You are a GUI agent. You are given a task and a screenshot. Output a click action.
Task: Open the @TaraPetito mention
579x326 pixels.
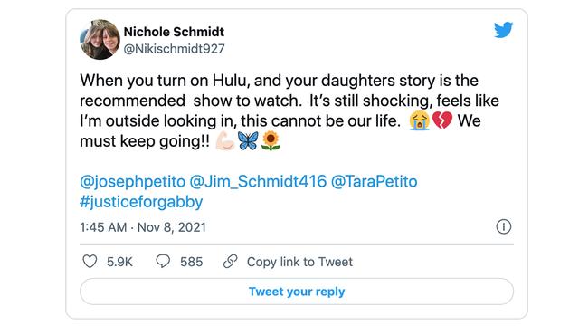[x=374, y=181]
